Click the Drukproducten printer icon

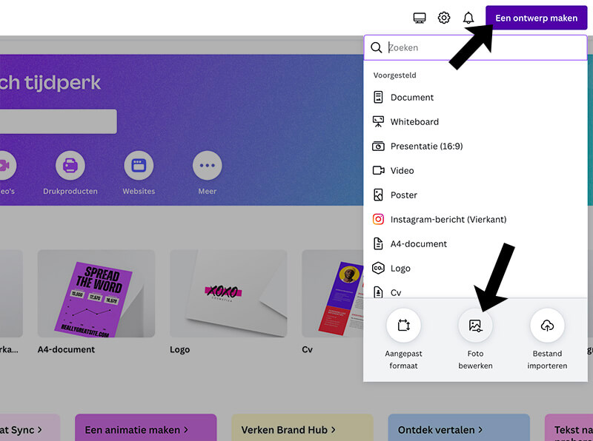point(70,166)
